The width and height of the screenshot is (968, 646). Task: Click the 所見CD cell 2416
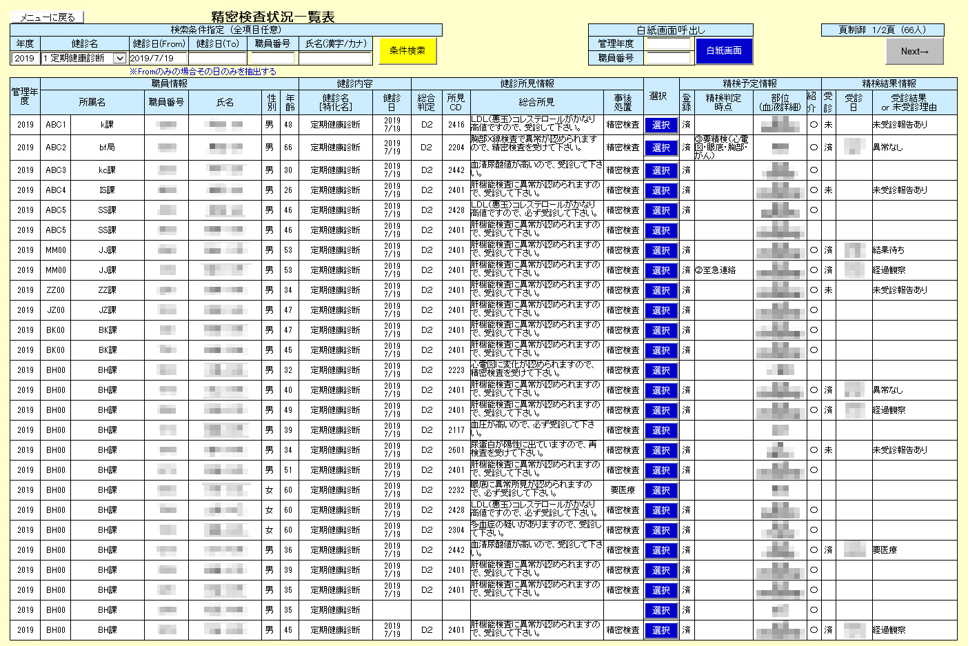(x=456, y=125)
